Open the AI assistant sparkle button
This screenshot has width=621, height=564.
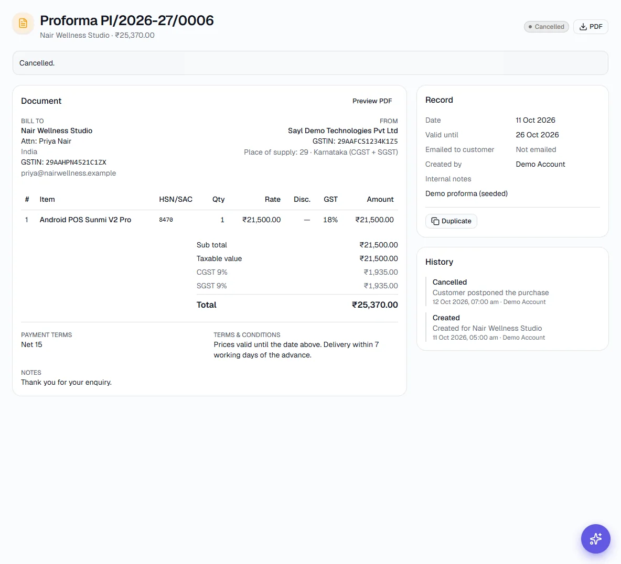click(595, 539)
